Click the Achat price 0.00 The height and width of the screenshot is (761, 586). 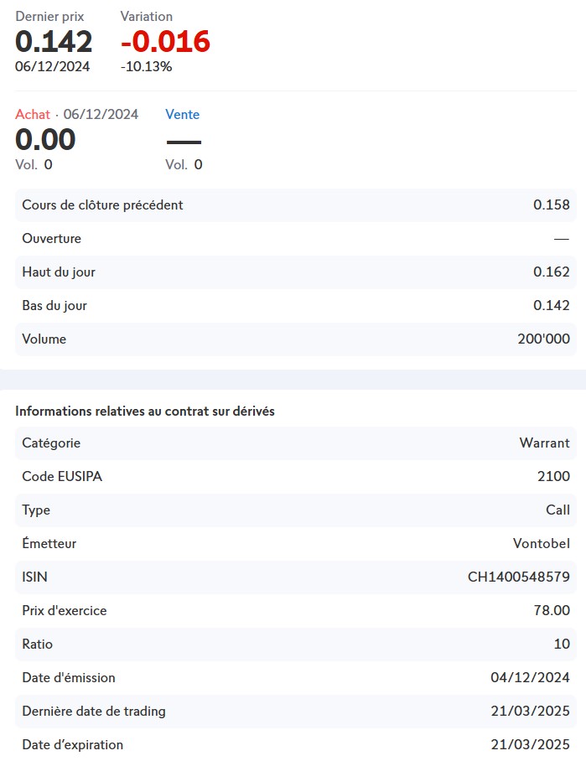(x=45, y=139)
